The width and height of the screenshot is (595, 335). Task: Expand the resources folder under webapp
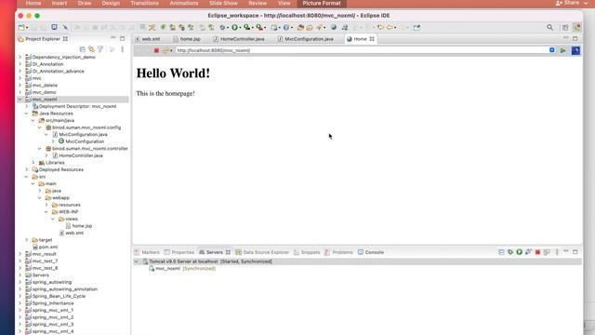click(46, 205)
